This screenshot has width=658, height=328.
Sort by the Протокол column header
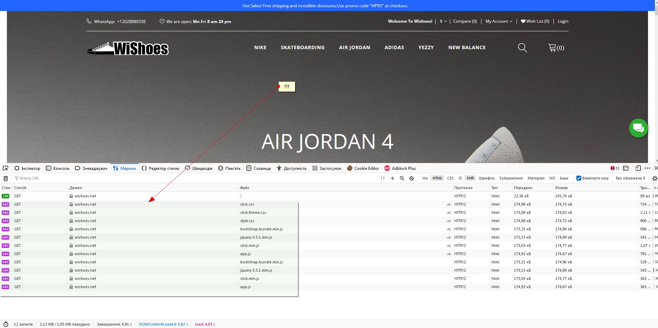(471, 188)
